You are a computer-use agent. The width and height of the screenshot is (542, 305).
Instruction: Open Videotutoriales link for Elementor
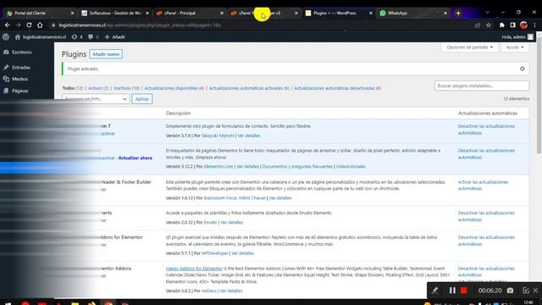pyautogui.click(x=351, y=167)
